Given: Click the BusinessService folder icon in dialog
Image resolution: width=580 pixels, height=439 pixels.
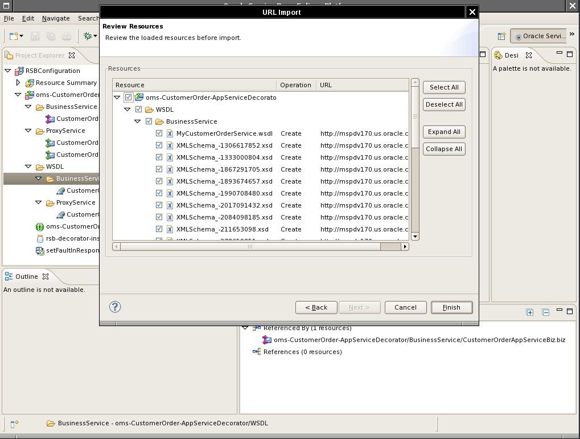Looking at the screenshot, I should [159, 121].
